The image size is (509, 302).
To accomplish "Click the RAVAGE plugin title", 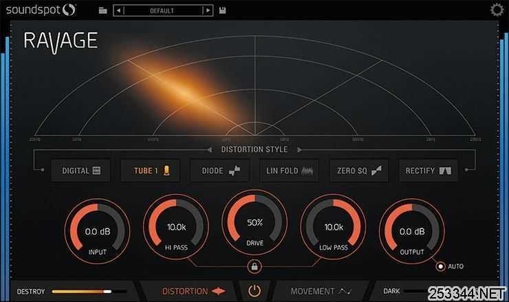I will [61, 42].
